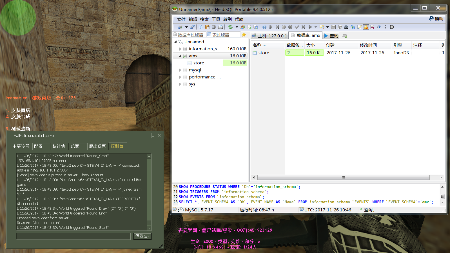
Task: Open the refresh options dropdown arrow
Action: (237, 27)
